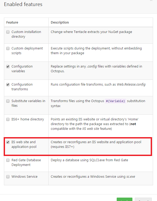157x201 pixels.
Task: Click the Cancel button
Action: (143, 200)
